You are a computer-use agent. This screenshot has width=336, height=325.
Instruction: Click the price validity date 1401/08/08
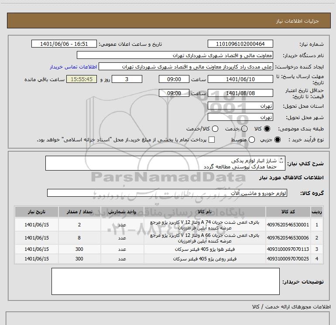click(240, 93)
